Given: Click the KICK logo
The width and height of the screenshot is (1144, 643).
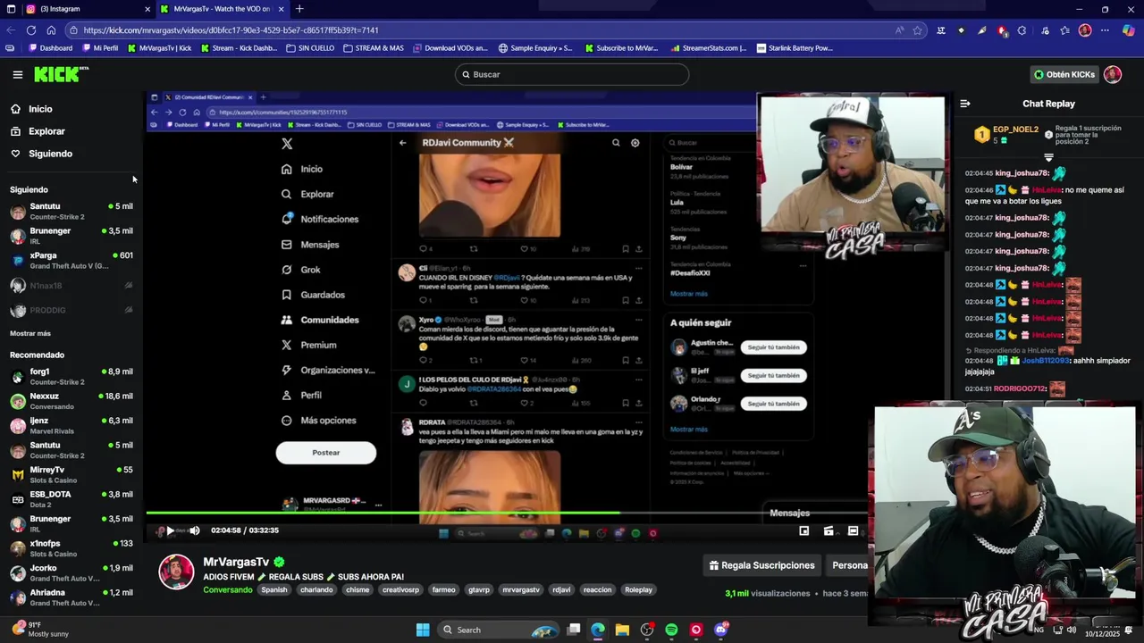Looking at the screenshot, I should (61, 74).
